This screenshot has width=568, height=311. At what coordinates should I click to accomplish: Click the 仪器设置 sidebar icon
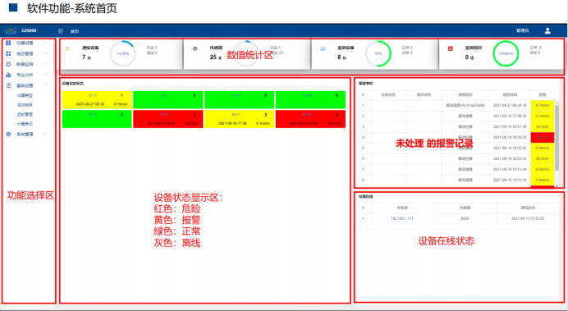[x=8, y=43]
